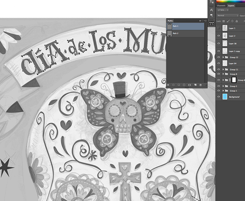This screenshot has height=201, width=245.
Task: Select Path 2 in Paths panel
Action: pyautogui.click(x=185, y=33)
